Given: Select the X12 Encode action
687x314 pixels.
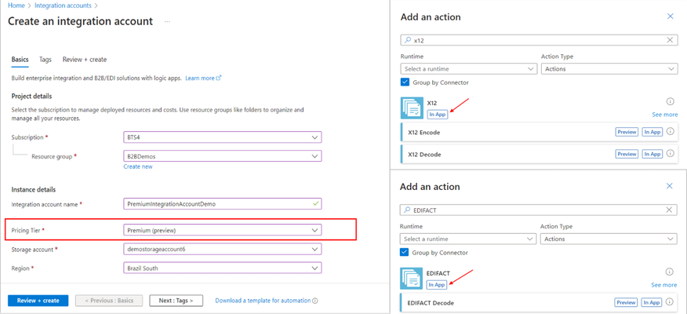Looking at the screenshot, I should click(540, 132).
